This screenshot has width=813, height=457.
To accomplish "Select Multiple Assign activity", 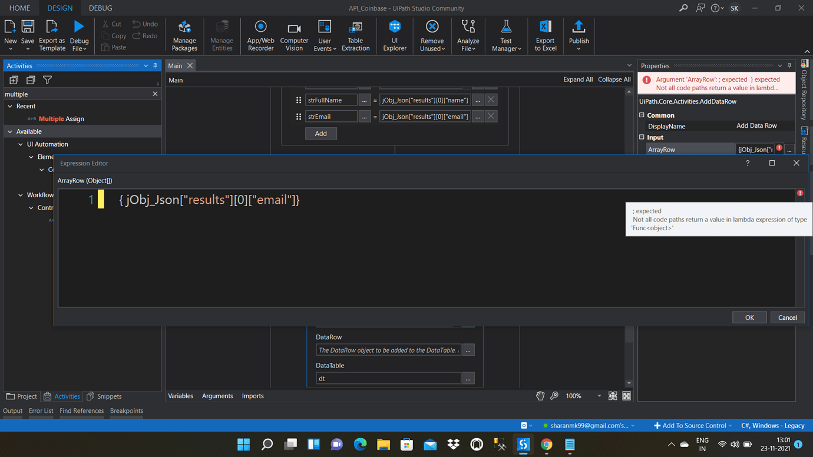I will (61, 119).
